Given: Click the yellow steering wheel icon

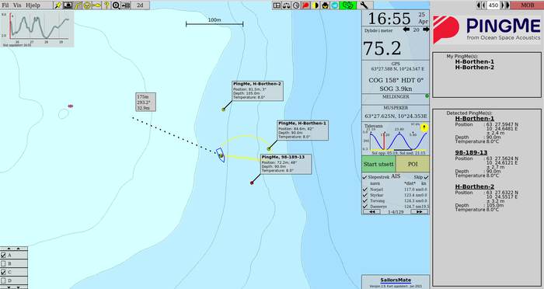Looking at the screenshot, I should (87, 5).
